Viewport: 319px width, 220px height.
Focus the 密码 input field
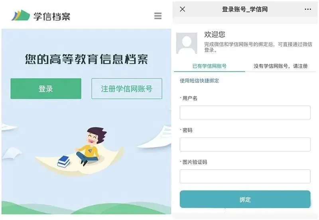coord(245,144)
